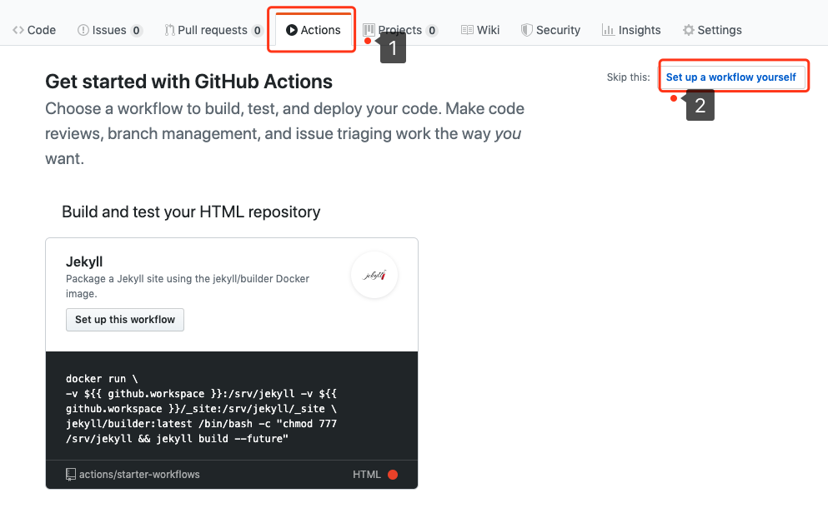Viewport: 828px width, 508px height.
Task: Click the Skip this: label
Action: click(x=628, y=77)
